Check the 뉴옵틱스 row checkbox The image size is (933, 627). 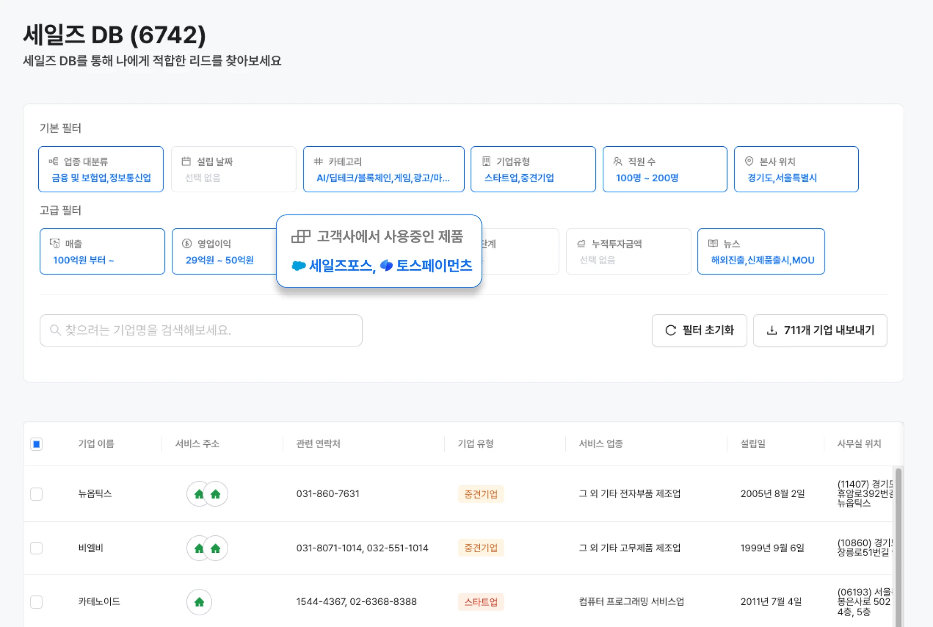(36, 494)
